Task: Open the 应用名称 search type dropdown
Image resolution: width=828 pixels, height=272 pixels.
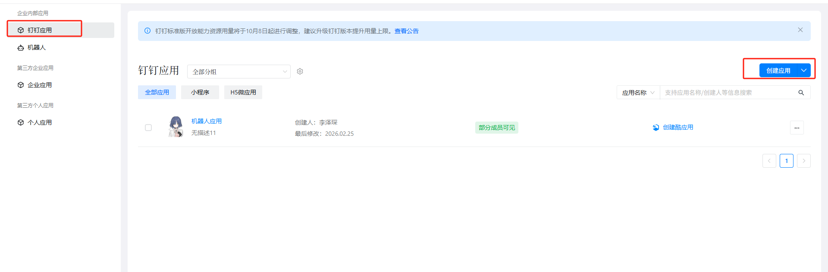Action: pos(638,93)
